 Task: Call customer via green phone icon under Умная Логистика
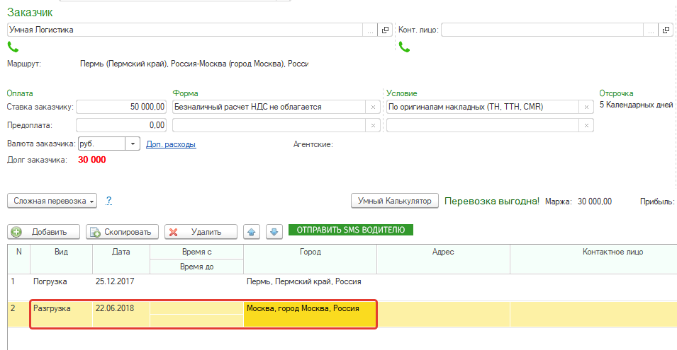(x=13, y=47)
